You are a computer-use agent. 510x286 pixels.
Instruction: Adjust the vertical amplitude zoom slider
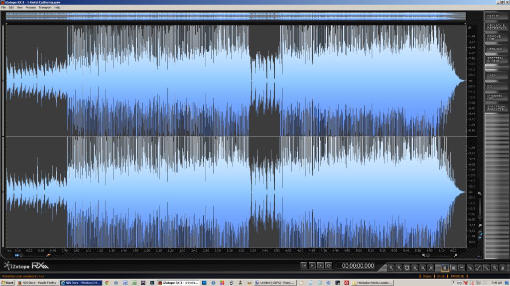click(480, 217)
